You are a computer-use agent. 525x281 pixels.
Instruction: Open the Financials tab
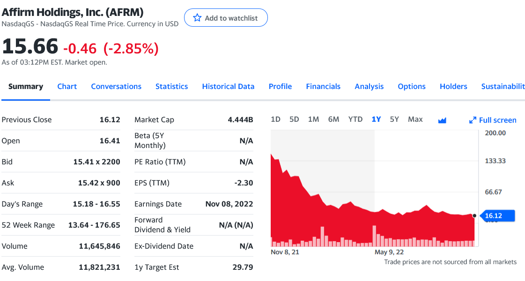tap(323, 87)
